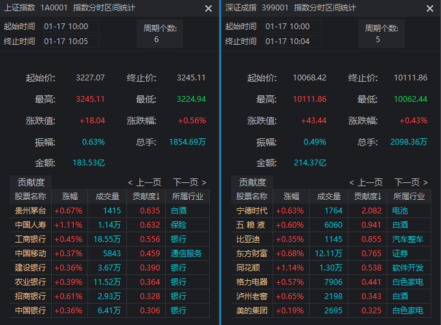Go to 上一页 in 深证成指 contribution list
This screenshot has width=441, height=325.
pos(366,182)
